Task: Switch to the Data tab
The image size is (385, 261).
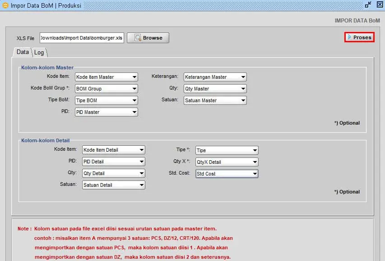Action: (x=23, y=52)
